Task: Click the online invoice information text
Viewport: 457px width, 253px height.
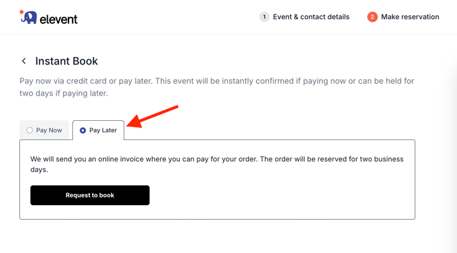Action: pyautogui.click(x=217, y=164)
